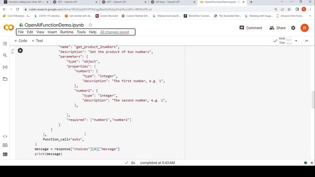The image size is (315, 177).
Task: Open the Insert menu
Action: 52,32
